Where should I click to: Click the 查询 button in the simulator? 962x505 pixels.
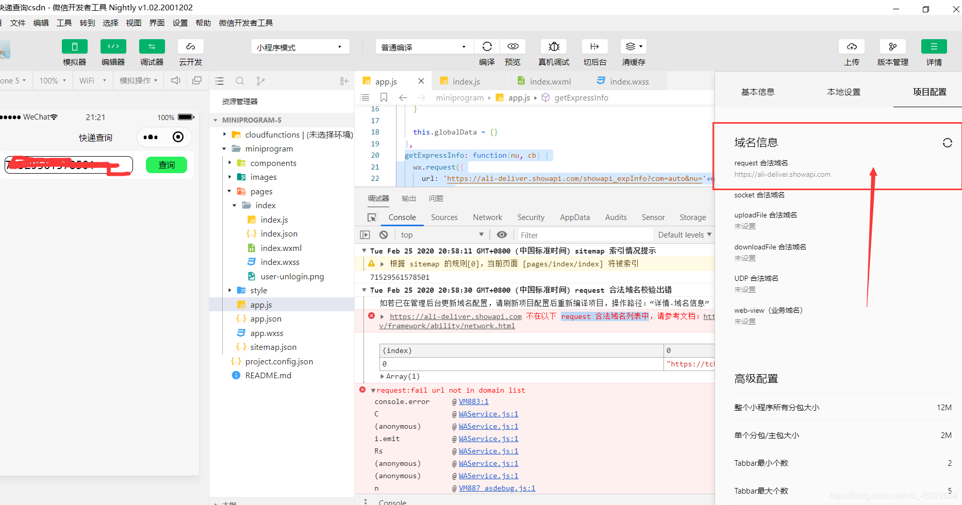coord(167,165)
